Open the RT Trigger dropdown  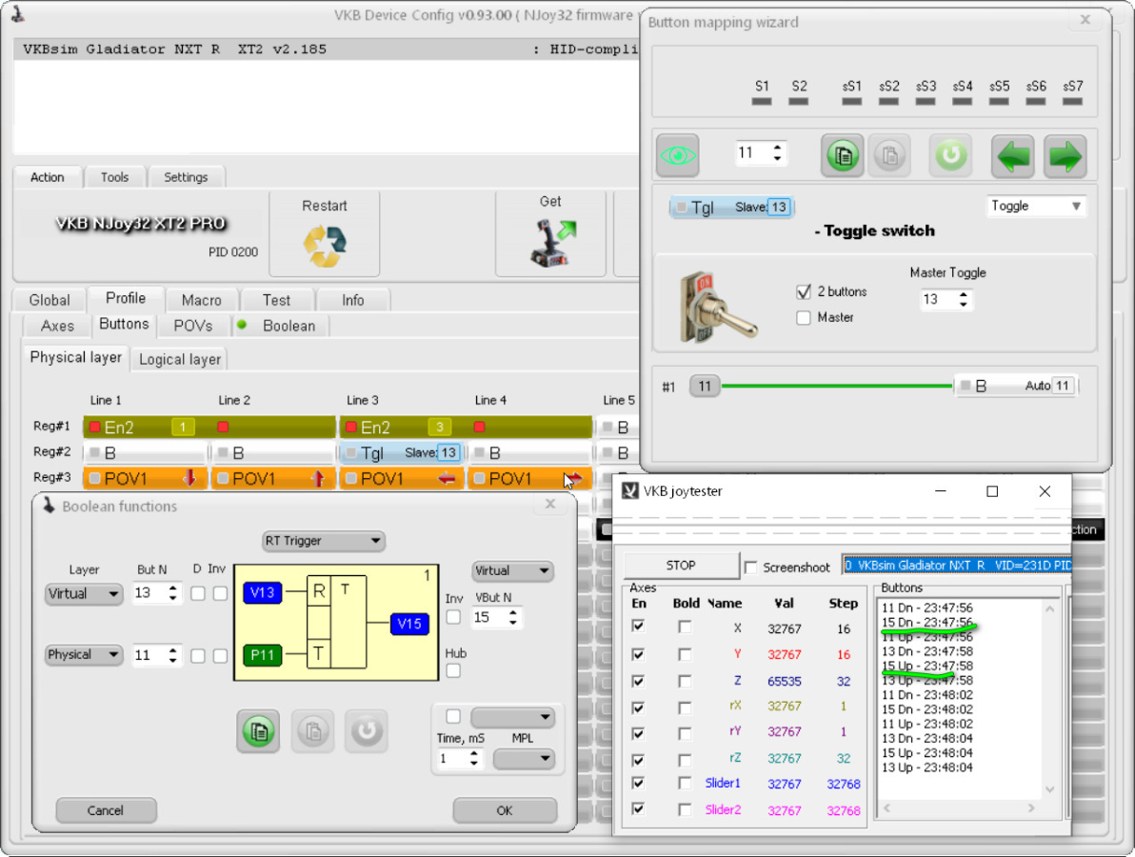[x=323, y=541]
